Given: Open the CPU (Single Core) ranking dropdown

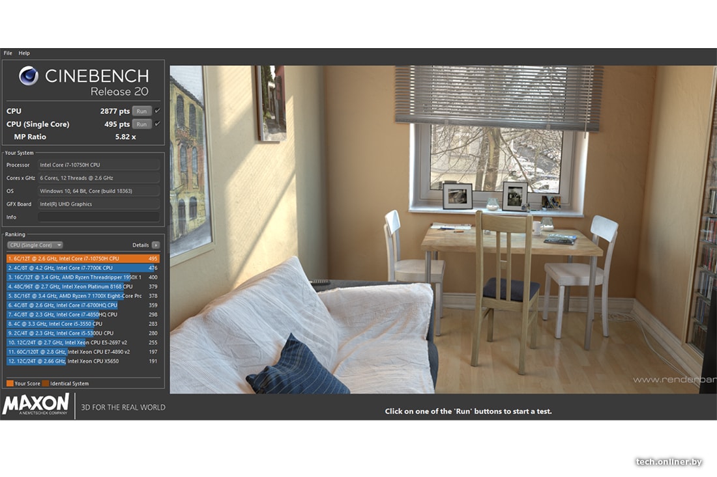Looking at the screenshot, I should 35,245.
